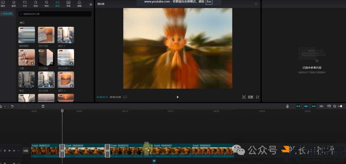
Task: Open the 字幕 (Captions) tab
Action: 69,4
